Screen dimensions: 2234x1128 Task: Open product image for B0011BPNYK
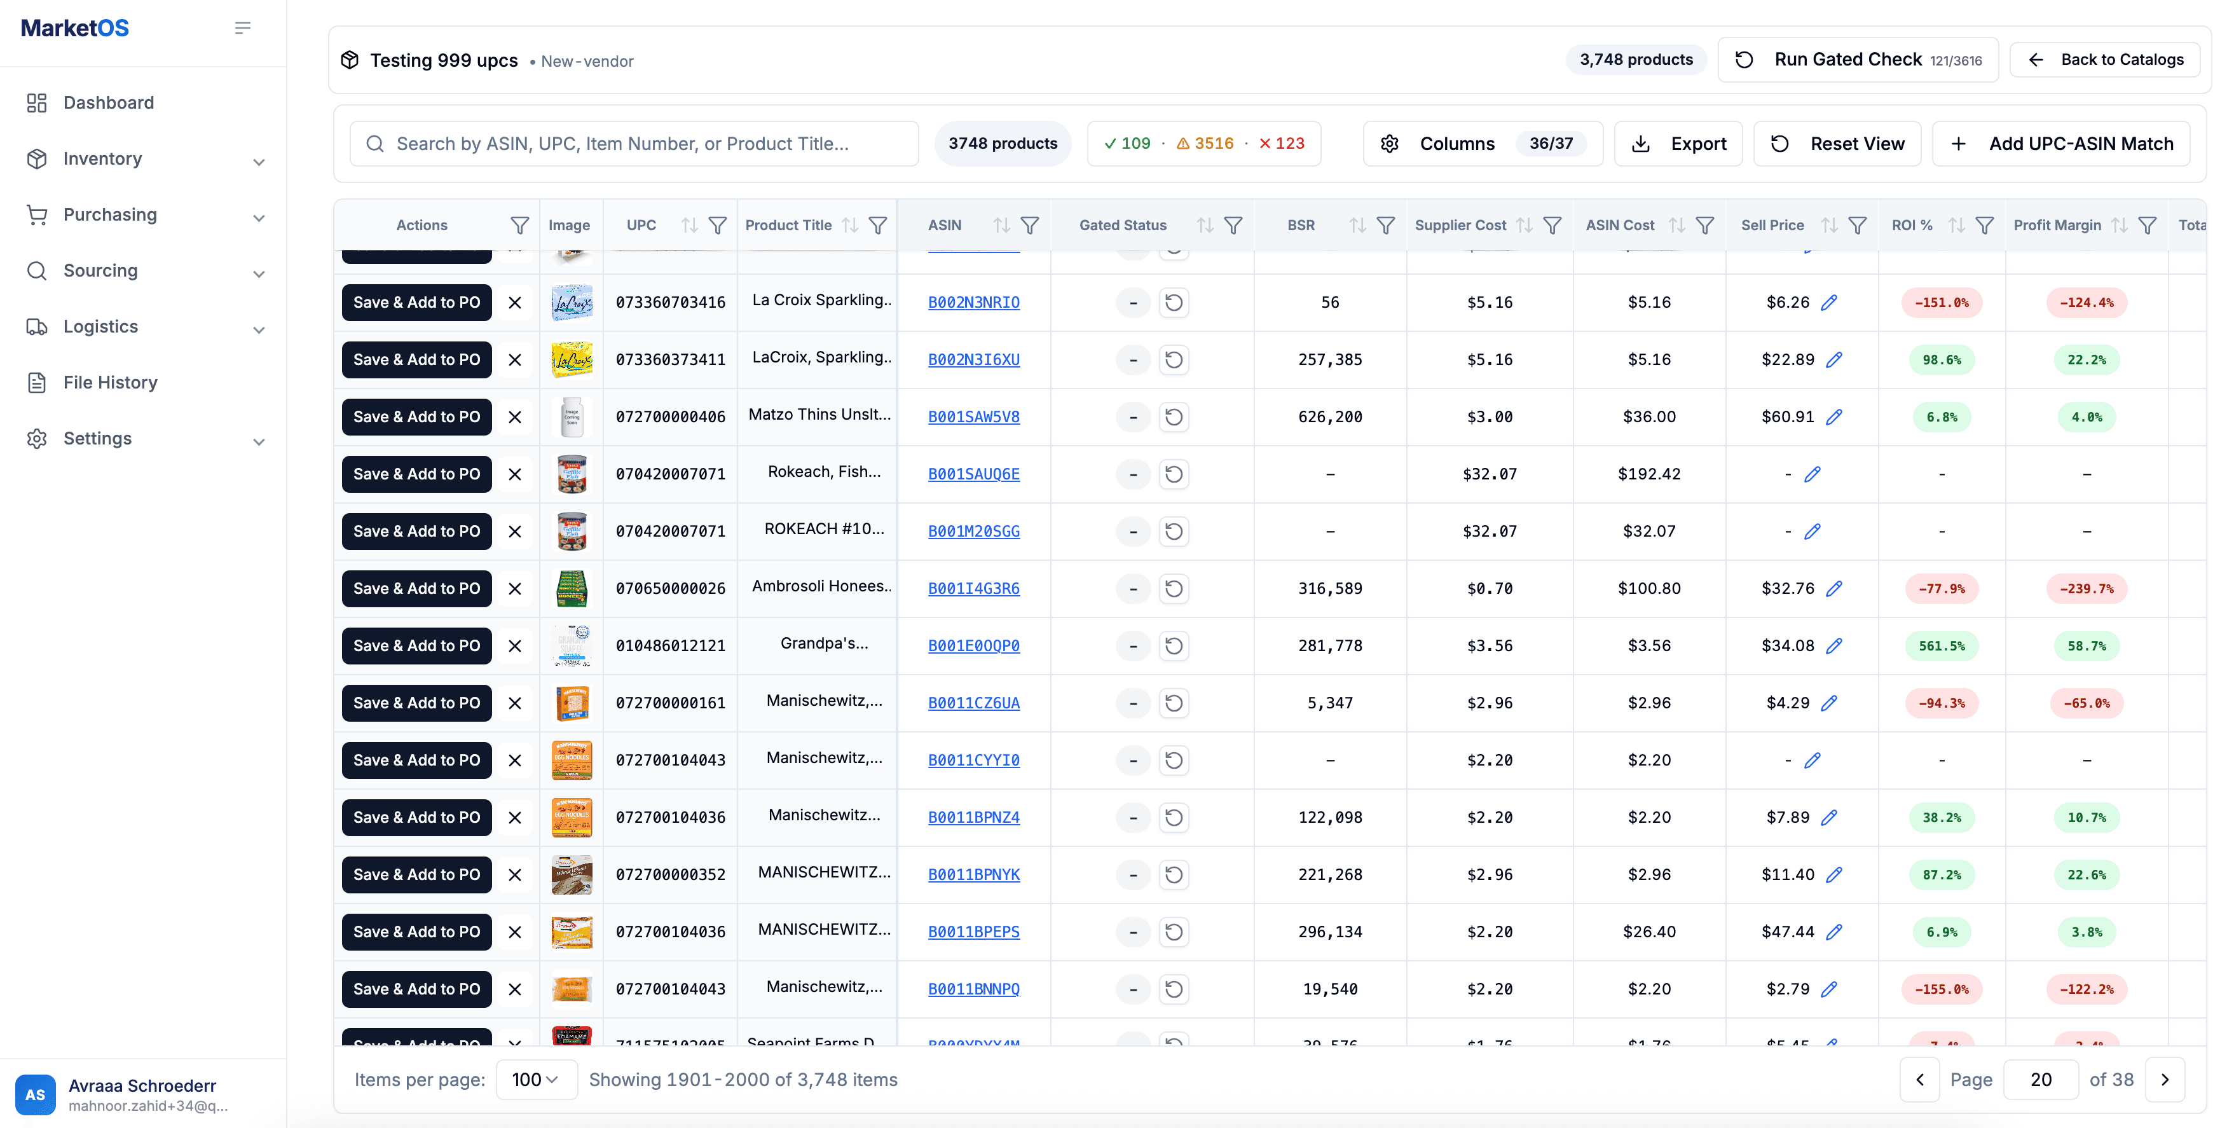[x=572, y=876]
